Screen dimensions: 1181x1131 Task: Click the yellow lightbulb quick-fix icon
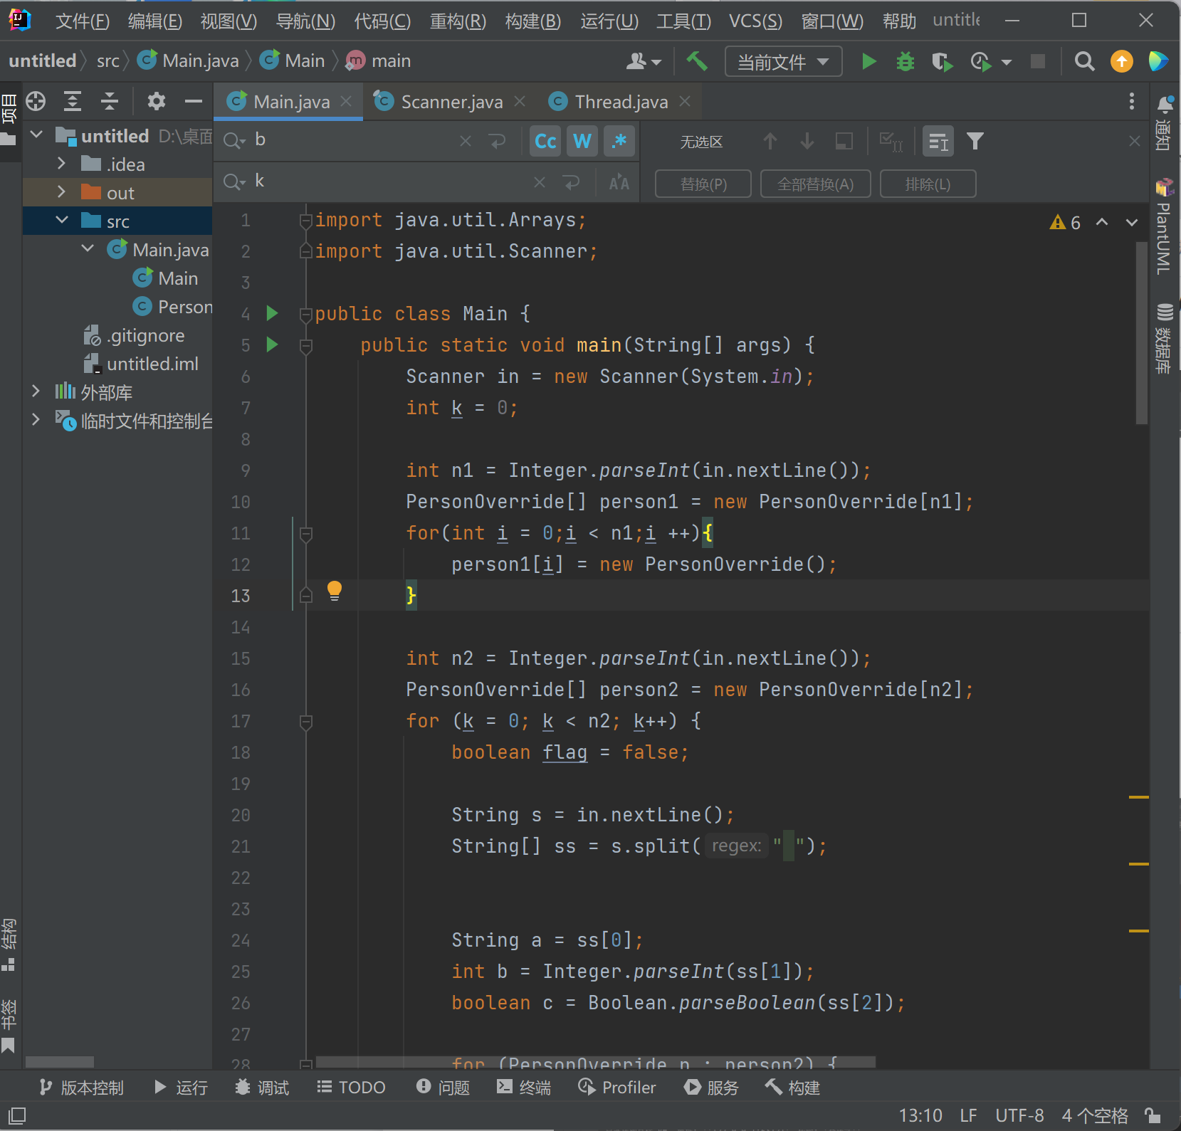(x=334, y=591)
